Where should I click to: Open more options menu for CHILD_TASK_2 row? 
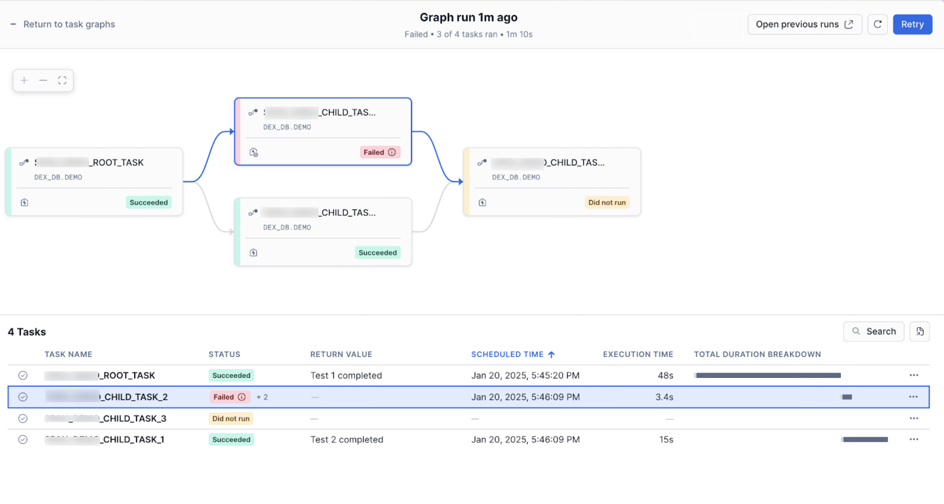[x=914, y=397]
